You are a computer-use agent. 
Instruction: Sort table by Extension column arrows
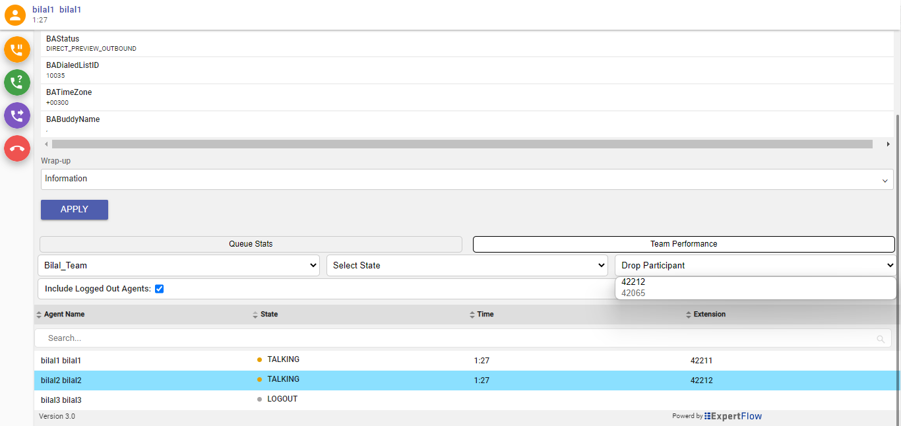click(x=689, y=315)
